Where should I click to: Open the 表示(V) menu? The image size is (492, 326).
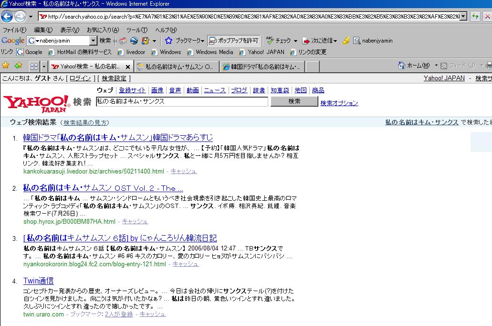click(x=70, y=30)
